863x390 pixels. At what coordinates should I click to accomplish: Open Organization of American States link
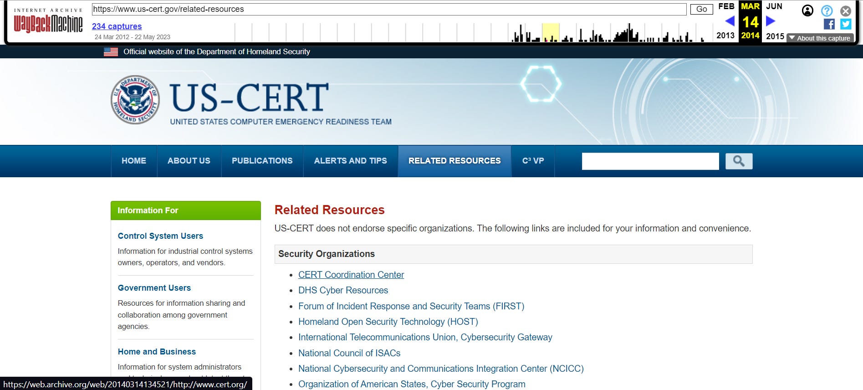coord(412,384)
